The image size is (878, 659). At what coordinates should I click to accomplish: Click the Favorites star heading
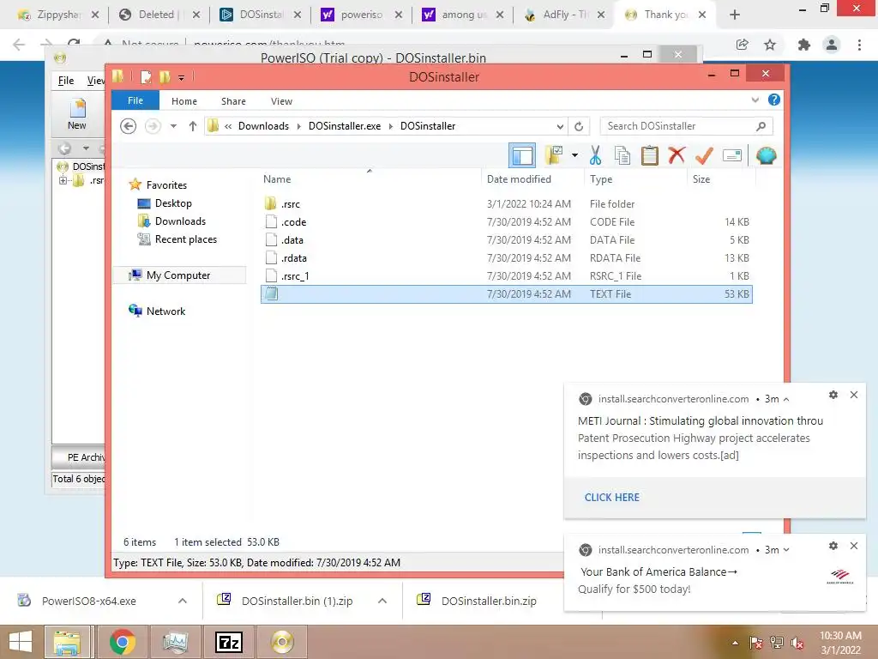pos(166,185)
